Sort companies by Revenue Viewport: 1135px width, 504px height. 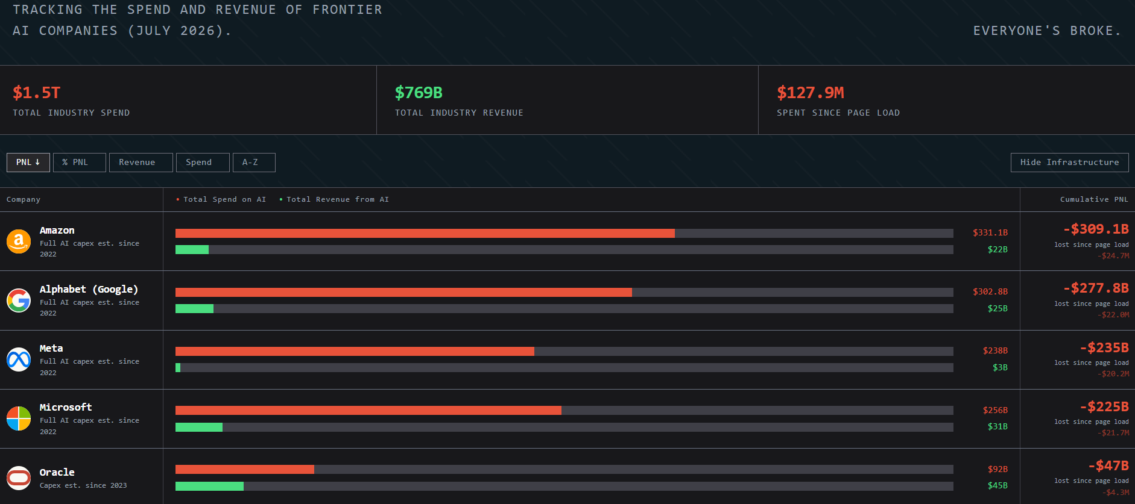pos(141,163)
